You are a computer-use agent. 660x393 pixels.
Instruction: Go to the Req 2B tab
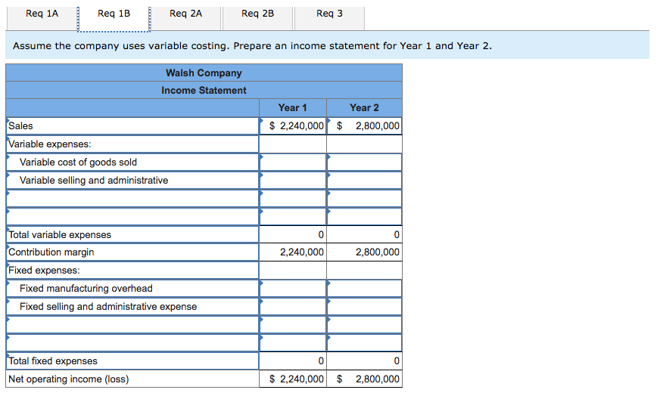pos(257,17)
